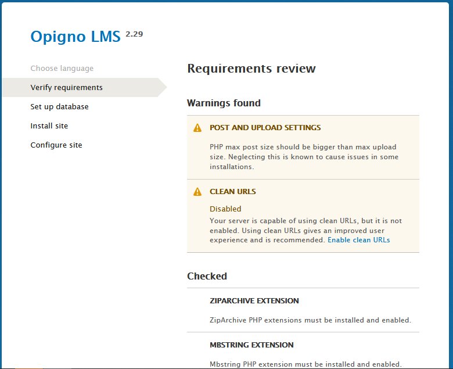453x369 pixels.
Task: Go to the Set up database step
Action: pyautogui.click(x=59, y=107)
